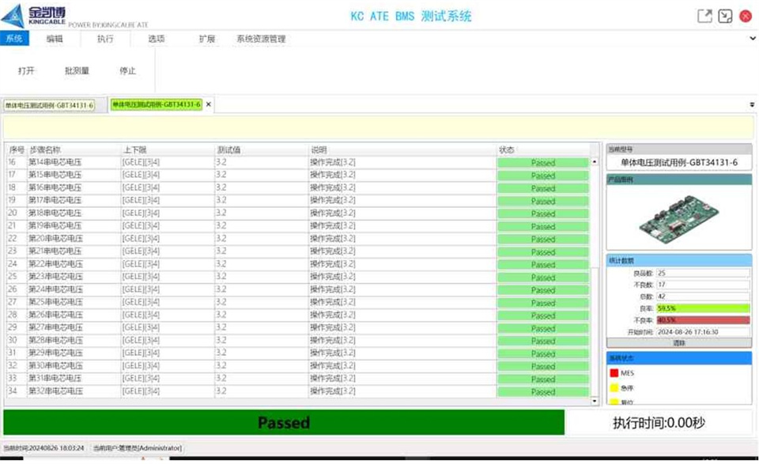The width and height of the screenshot is (759, 464).
Task: Close the active test case tab with its X
Action: click(208, 104)
